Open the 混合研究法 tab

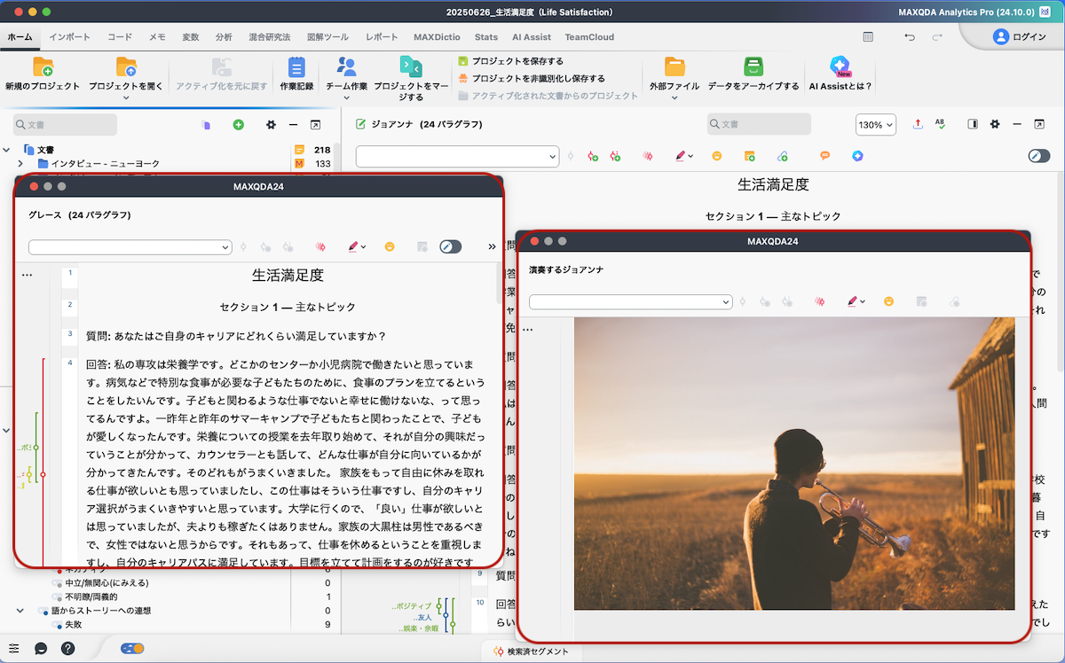(270, 37)
